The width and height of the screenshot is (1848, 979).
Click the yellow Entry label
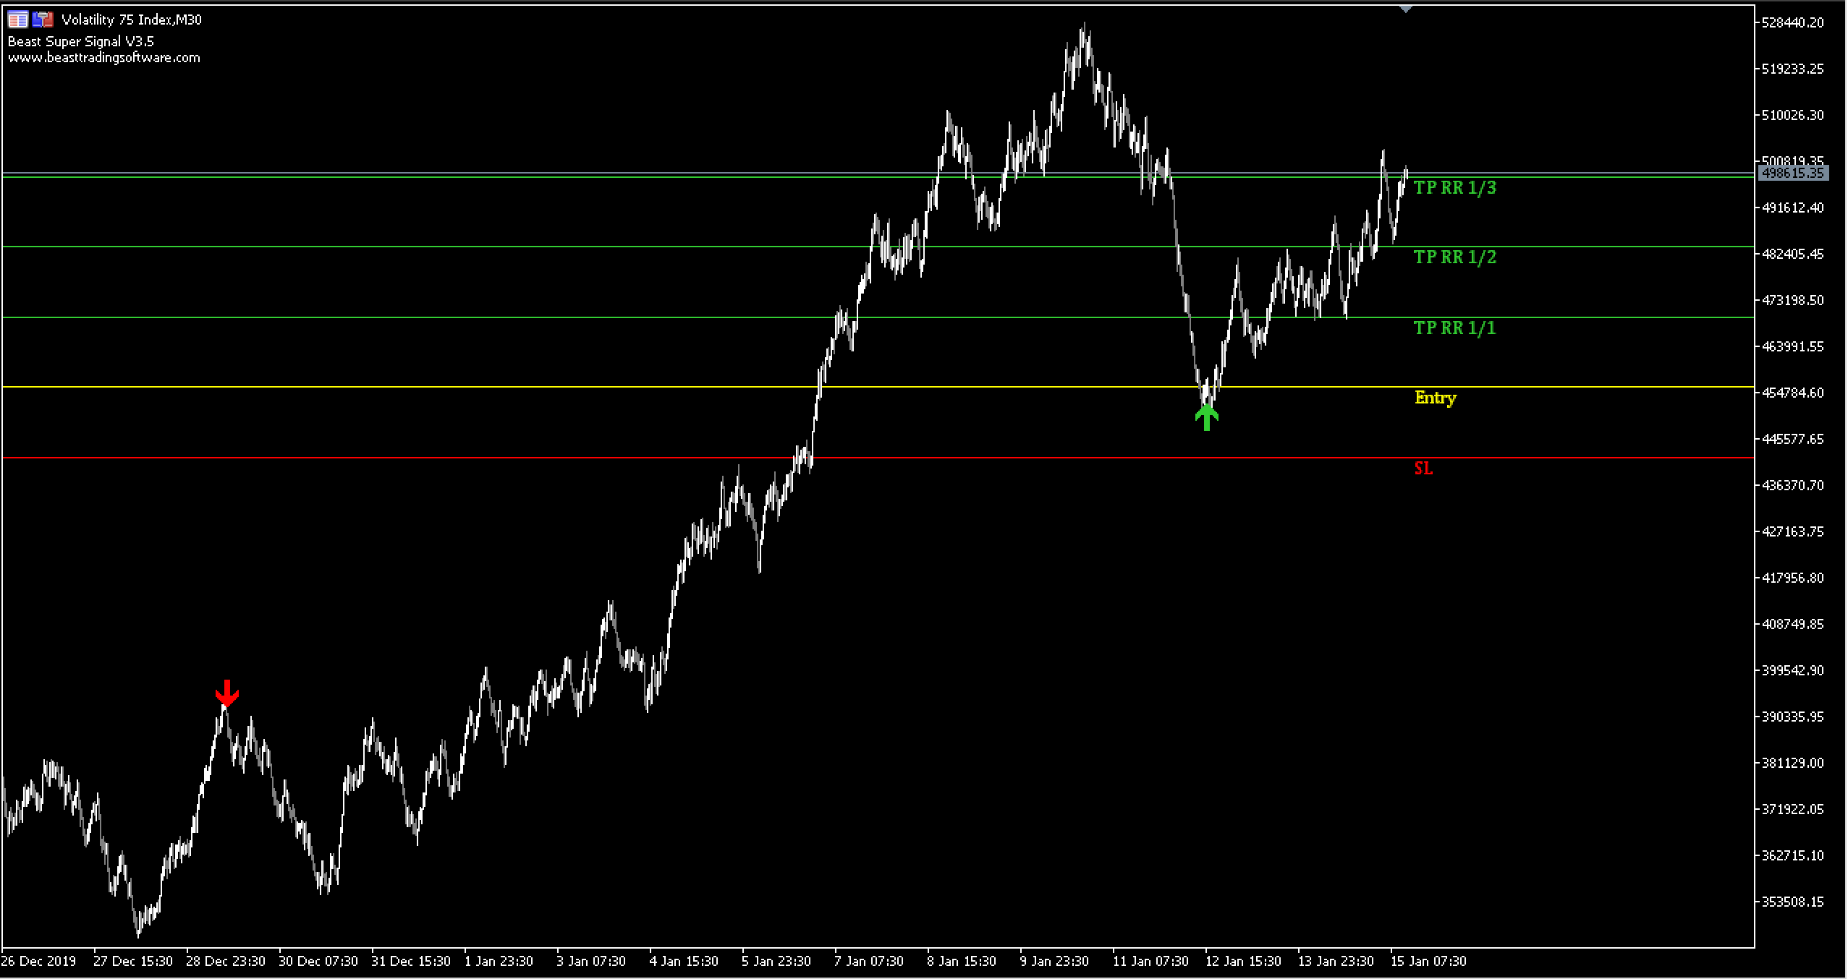pyautogui.click(x=1435, y=398)
